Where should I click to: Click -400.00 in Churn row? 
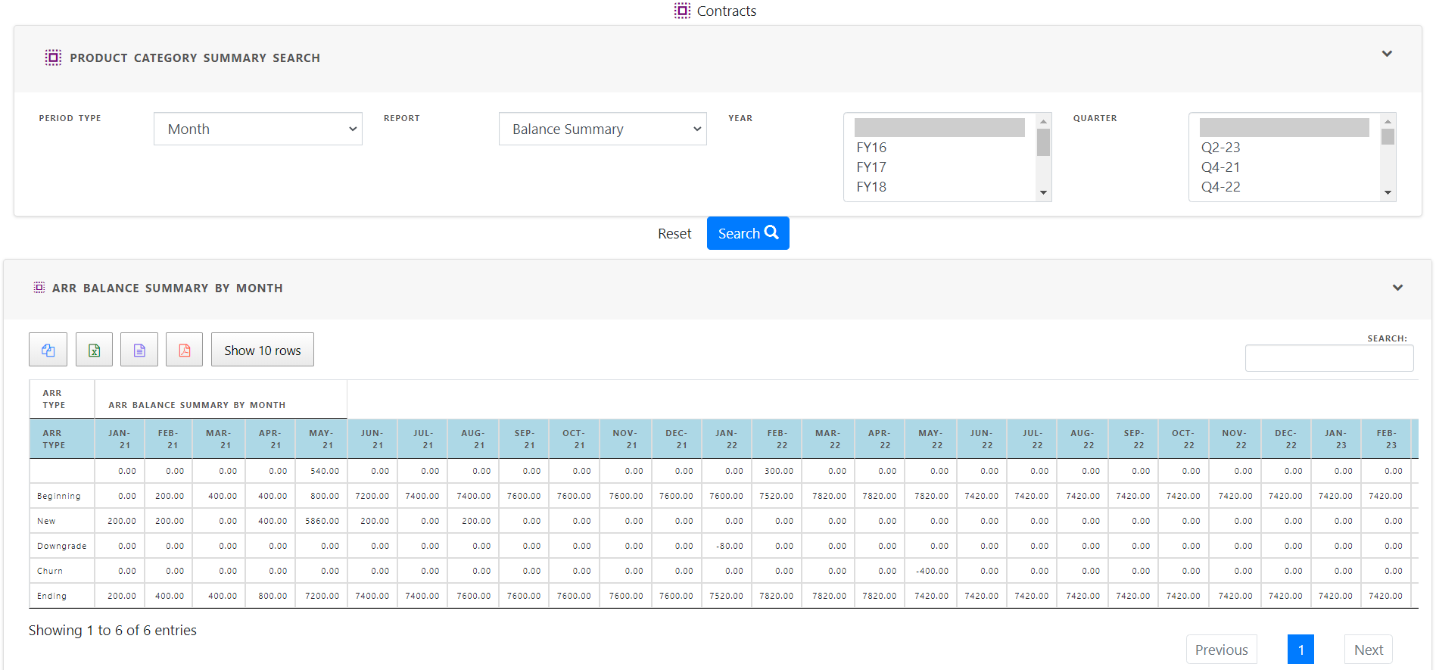coord(931,571)
